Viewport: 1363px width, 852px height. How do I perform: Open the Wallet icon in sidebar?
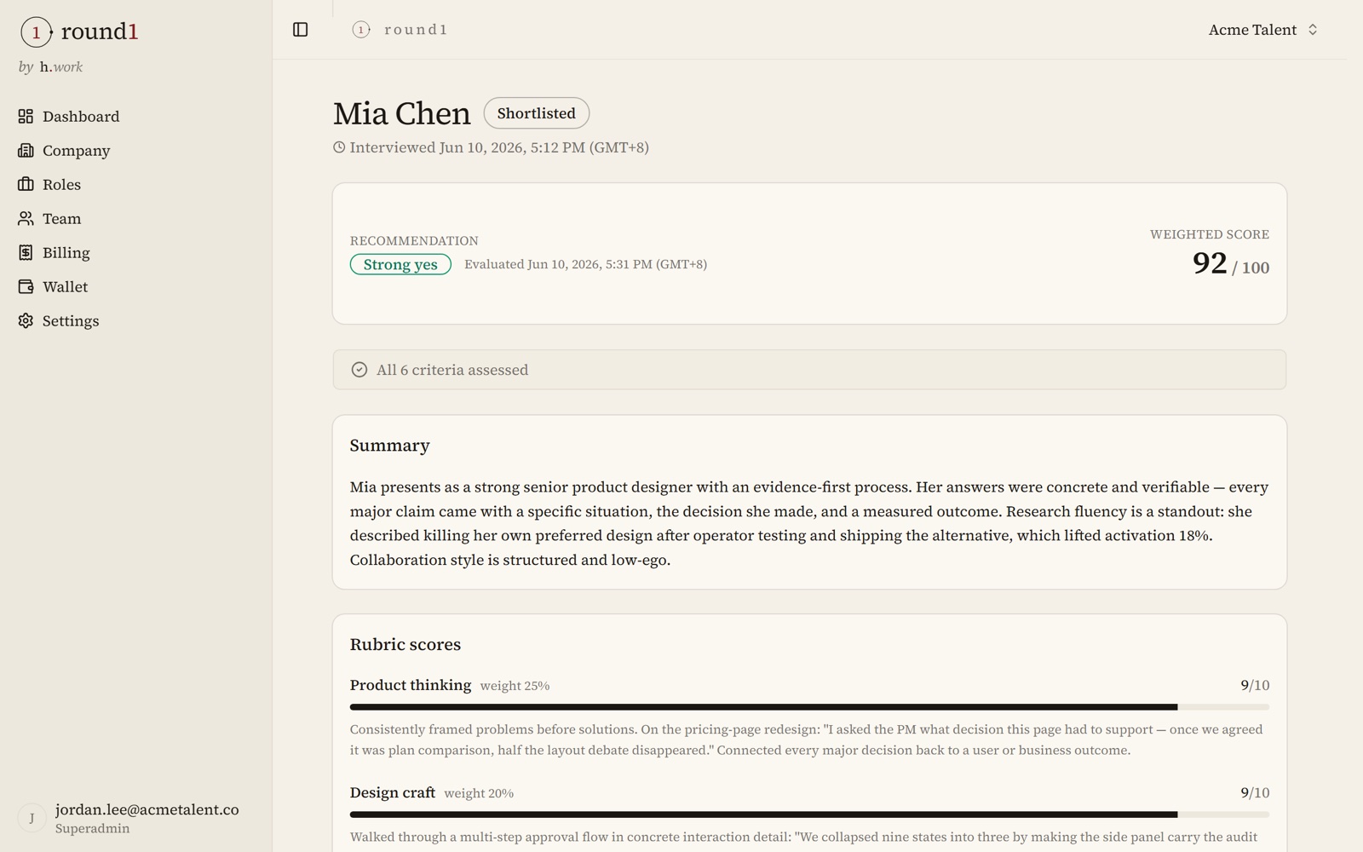26,286
